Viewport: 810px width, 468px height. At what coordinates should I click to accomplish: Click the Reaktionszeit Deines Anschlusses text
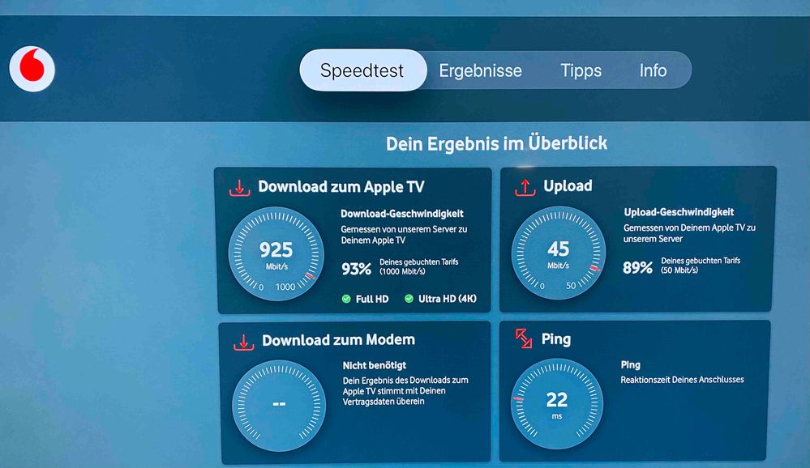point(683,379)
